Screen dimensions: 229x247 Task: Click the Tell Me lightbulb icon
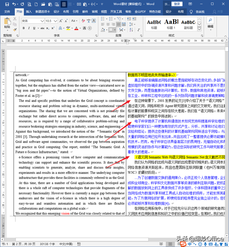point(191,12)
